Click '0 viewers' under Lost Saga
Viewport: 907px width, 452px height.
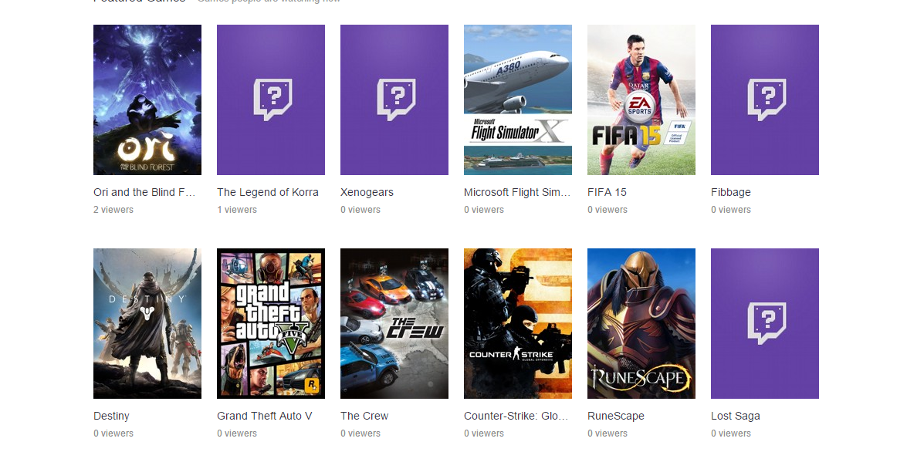click(x=730, y=433)
